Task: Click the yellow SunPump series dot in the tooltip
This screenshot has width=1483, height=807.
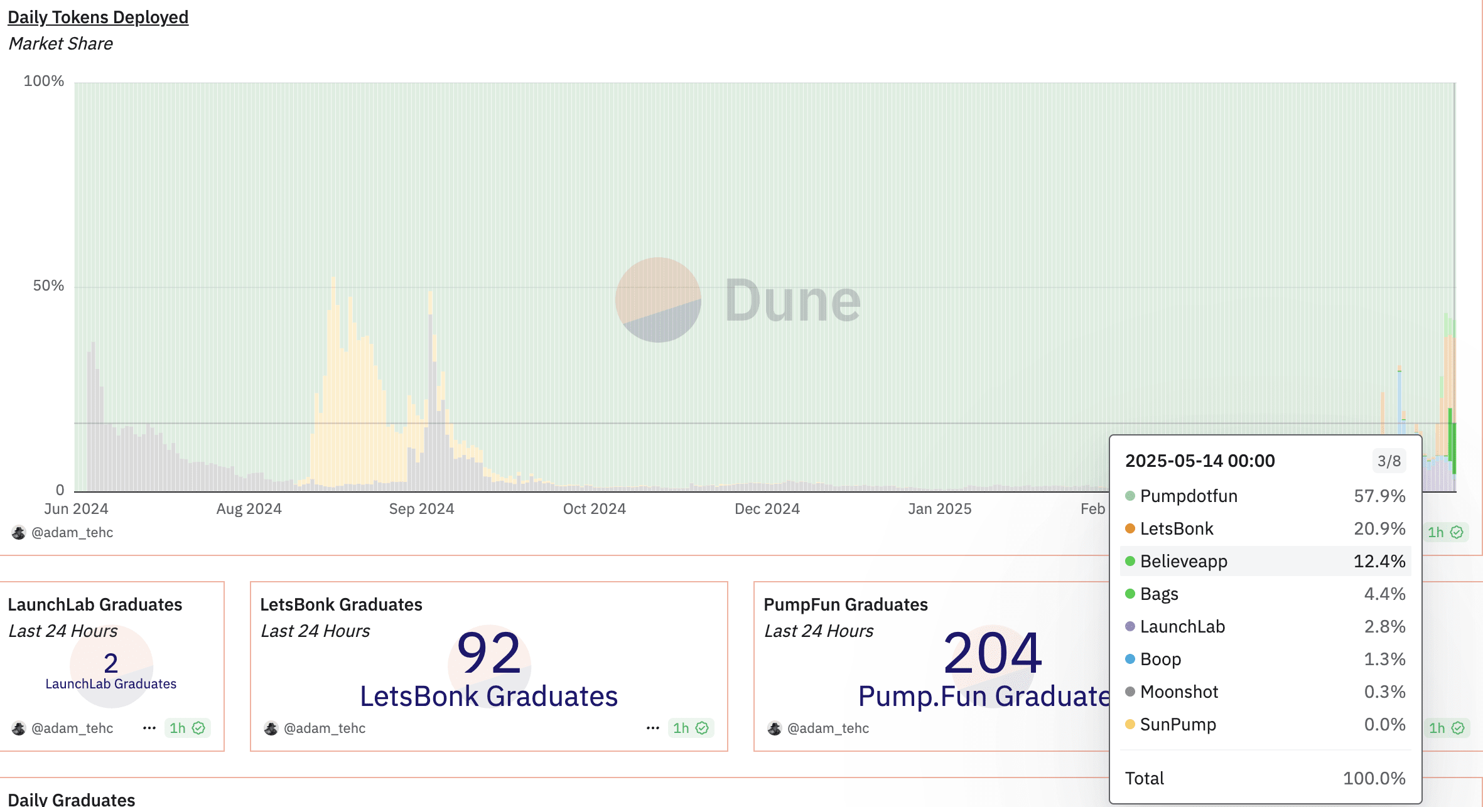Action: point(1130,724)
